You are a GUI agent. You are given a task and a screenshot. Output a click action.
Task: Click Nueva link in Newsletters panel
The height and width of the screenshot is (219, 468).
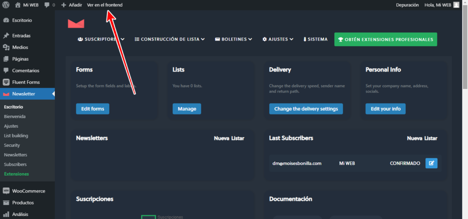pyautogui.click(x=222, y=138)
